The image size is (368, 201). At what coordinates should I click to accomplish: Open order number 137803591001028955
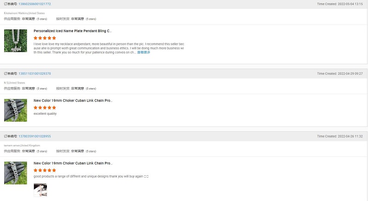tap(34, 136)
